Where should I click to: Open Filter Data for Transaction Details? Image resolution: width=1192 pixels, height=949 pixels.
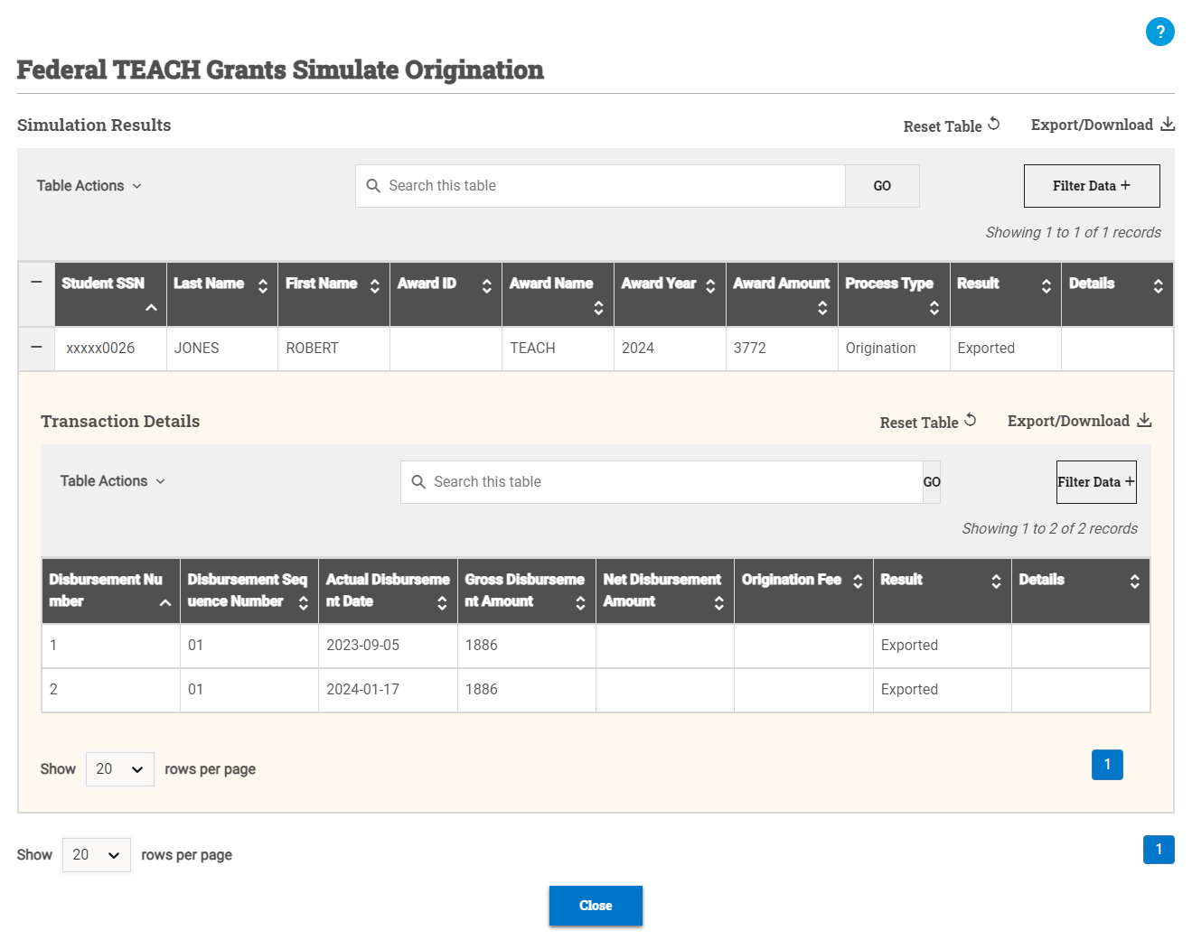pyautogui.click(x=1096, y=482)
